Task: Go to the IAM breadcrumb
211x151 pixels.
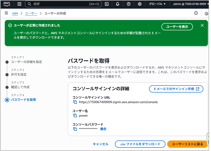Action: tap(15, 13)
